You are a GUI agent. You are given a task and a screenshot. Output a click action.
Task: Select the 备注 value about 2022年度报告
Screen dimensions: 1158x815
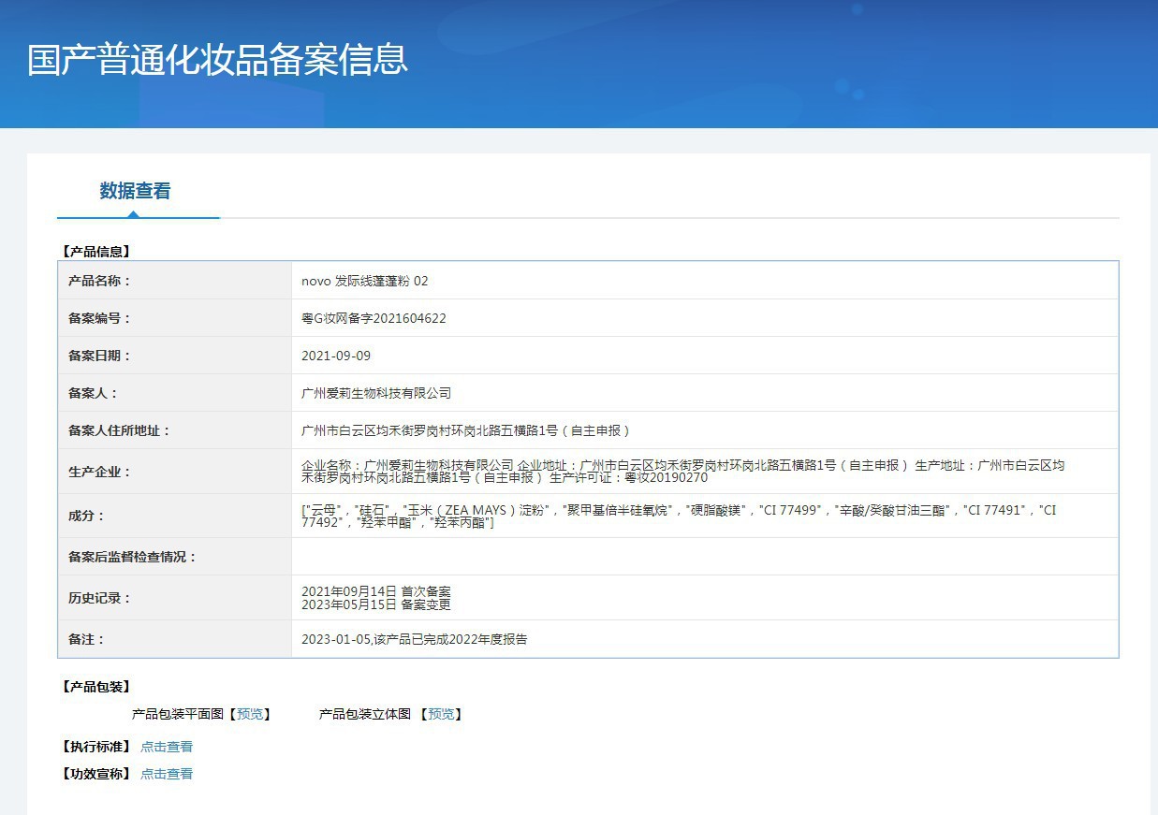point(415,639)
